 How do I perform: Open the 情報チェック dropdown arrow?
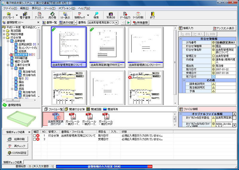click(88, 16)
